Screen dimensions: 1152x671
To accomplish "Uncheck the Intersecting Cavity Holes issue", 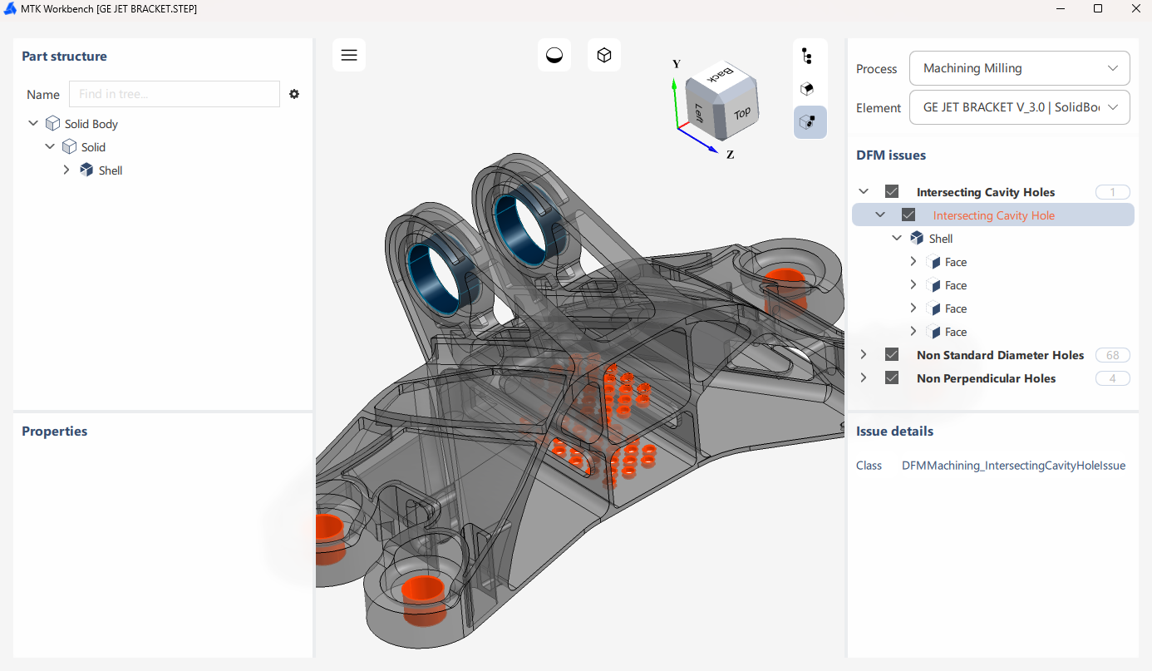I will tap(891, 190).
